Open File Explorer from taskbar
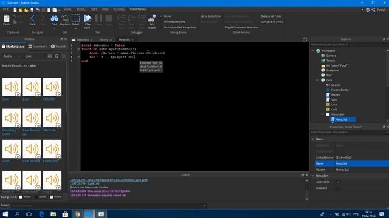Viewport: 389px width, 218px height. pyautogui.click(x=53, y=214)
